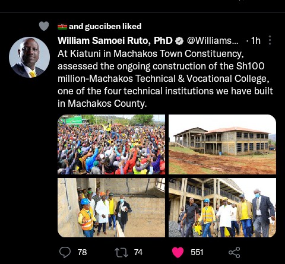
Task: Unlike the tweet via pink heart
Action: click(178, 253)
